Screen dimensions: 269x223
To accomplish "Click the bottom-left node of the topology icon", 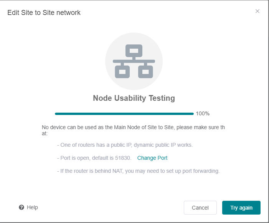I will tap(122, 71).
